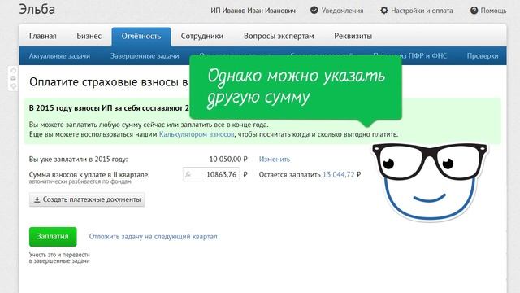This screenshot has width=520, height=293.
Task: Click the Изменить link
Action: point(275,160)
